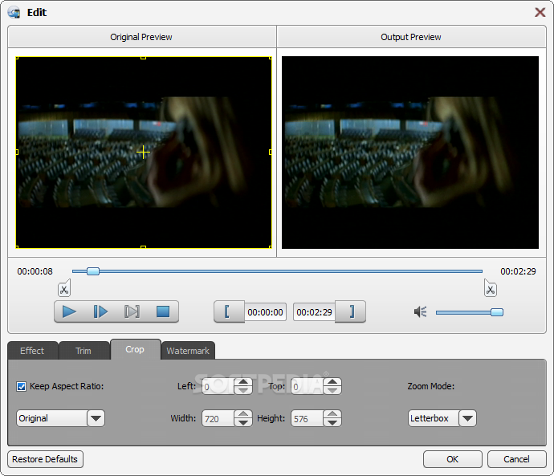Click the top-middle crop handle
Screen dimensions: 554x476
pos(143,57)
